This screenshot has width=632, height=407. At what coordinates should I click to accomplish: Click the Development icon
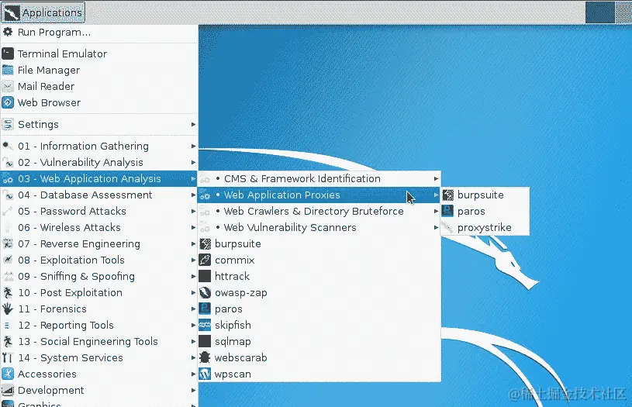8,390
